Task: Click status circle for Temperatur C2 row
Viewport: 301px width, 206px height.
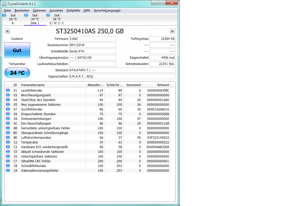Action: tap(8, 142)
